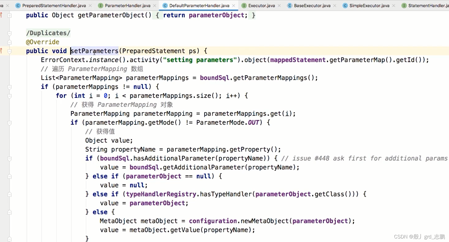
Task: Click the '// 获得值' comment
Action: point(100,132)
